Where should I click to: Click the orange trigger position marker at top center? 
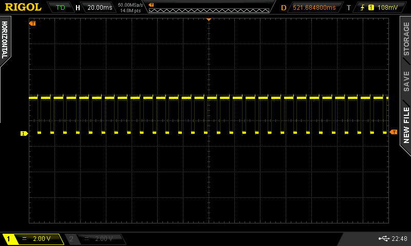tap(209, 19)
